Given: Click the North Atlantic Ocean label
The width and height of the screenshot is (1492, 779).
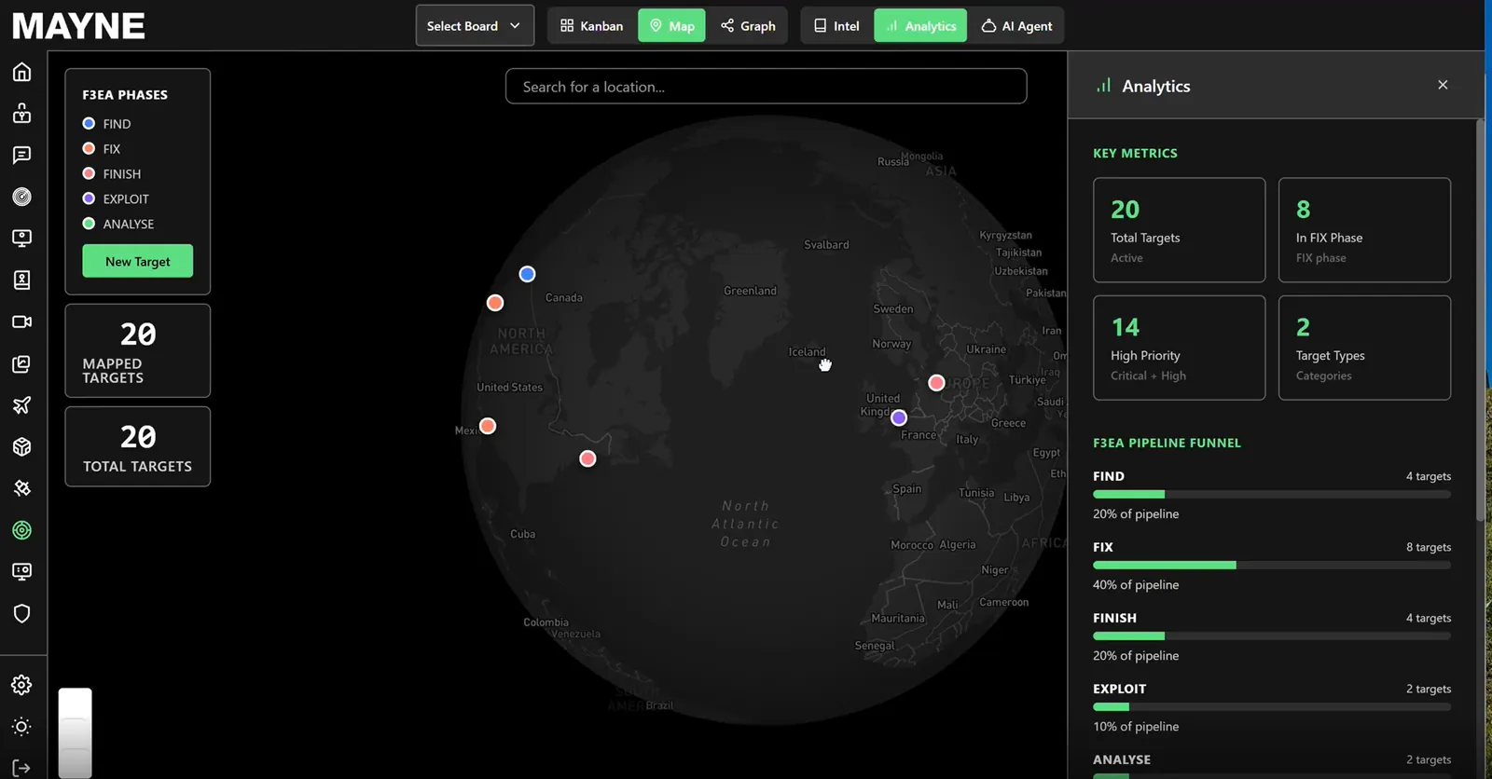Looking at the screenshot, I should [745, 524].
